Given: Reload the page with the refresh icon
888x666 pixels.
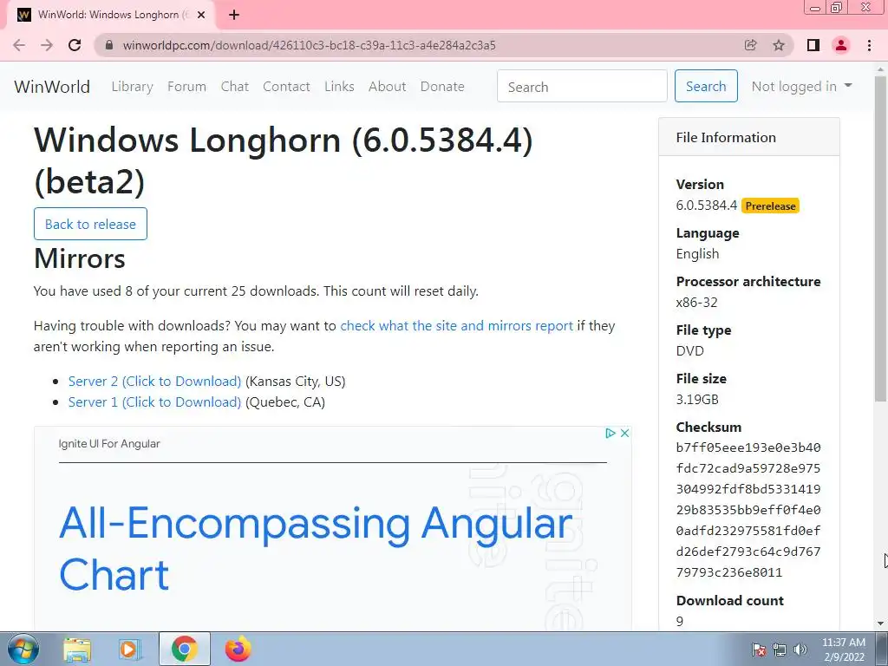Looking at the screenshot, I should click(75, 45).
